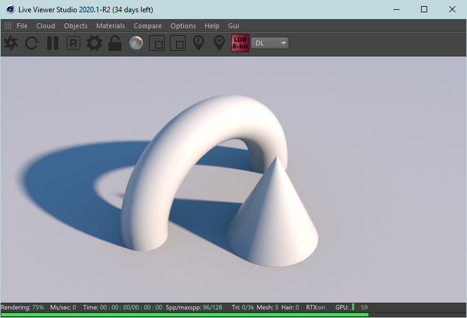
Task: Close the Live Viewer Studio window
Action: (452, 10)
